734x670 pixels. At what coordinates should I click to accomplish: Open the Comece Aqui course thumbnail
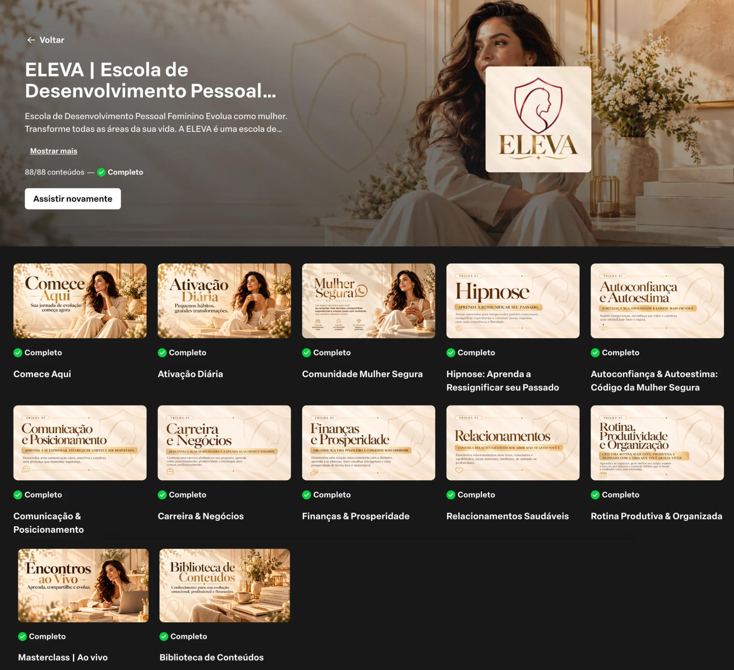[x=80, y=301]
